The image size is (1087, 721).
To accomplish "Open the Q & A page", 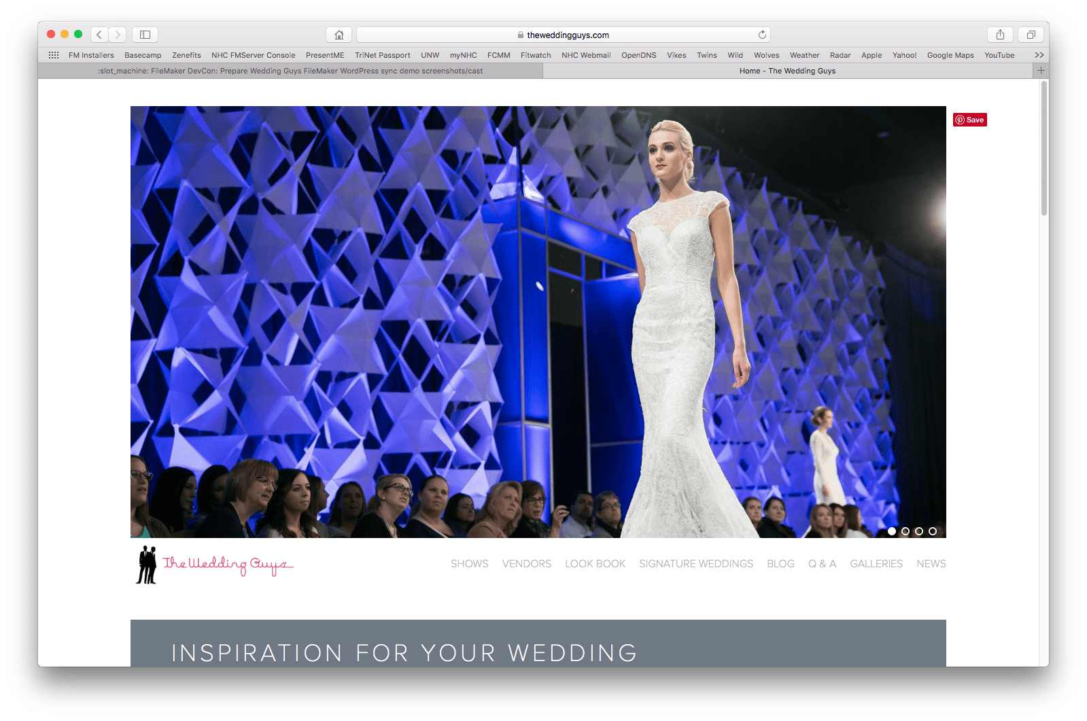I will point(822,564).
